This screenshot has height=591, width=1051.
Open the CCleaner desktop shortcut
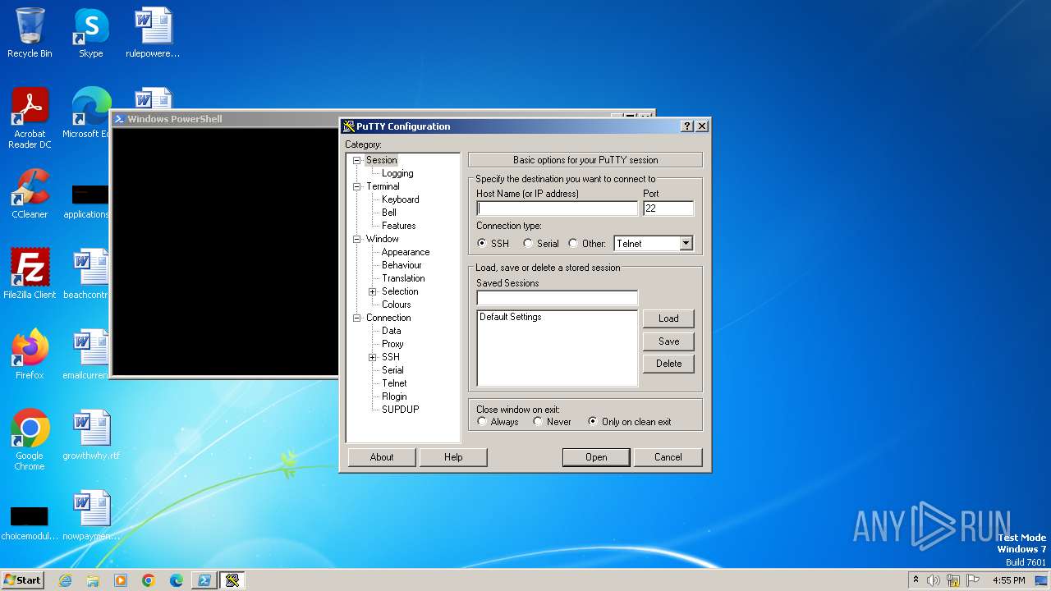pyautogui.click(x=30, y=194)
